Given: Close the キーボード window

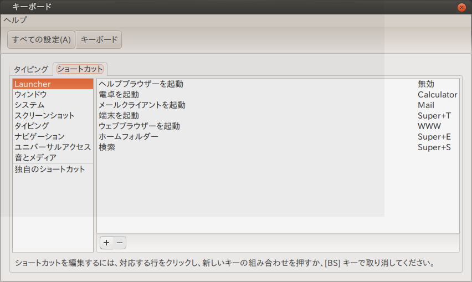Looking at the screenshot, I should 461,7.
